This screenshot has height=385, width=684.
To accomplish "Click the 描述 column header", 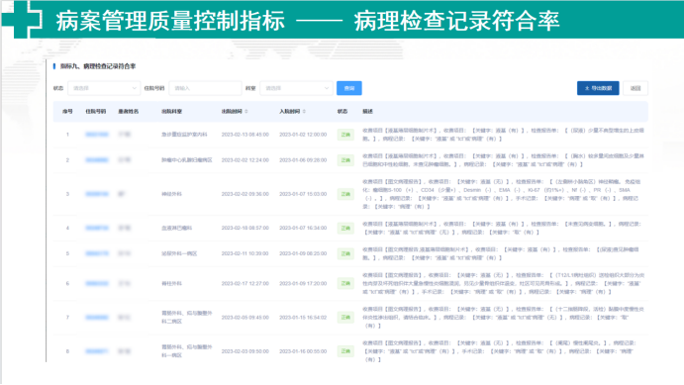I will click(x=368, y=112).
